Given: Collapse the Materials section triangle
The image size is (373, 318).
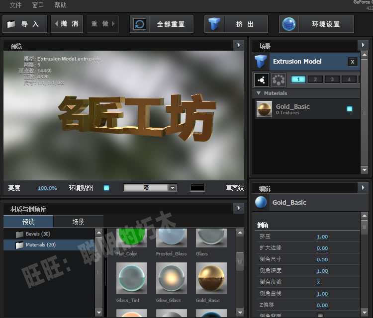Looking at the screenshot, I should [259, 93].
